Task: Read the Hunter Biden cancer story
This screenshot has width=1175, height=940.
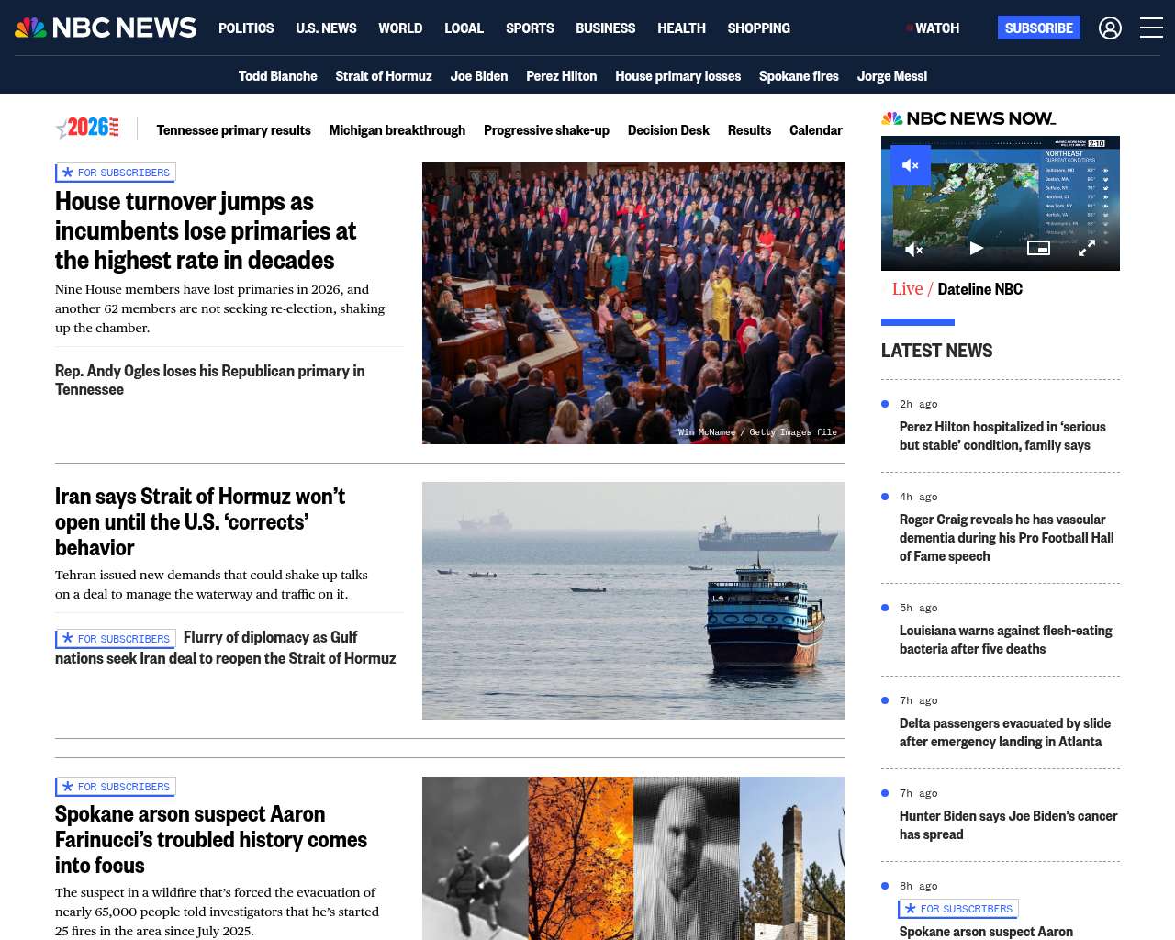Action: (x=1009, y=825)
